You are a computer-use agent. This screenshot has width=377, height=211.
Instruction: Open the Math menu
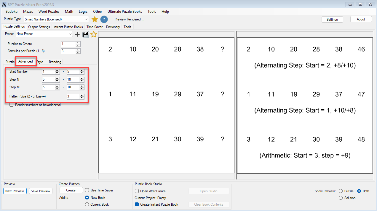click(69, 12)
